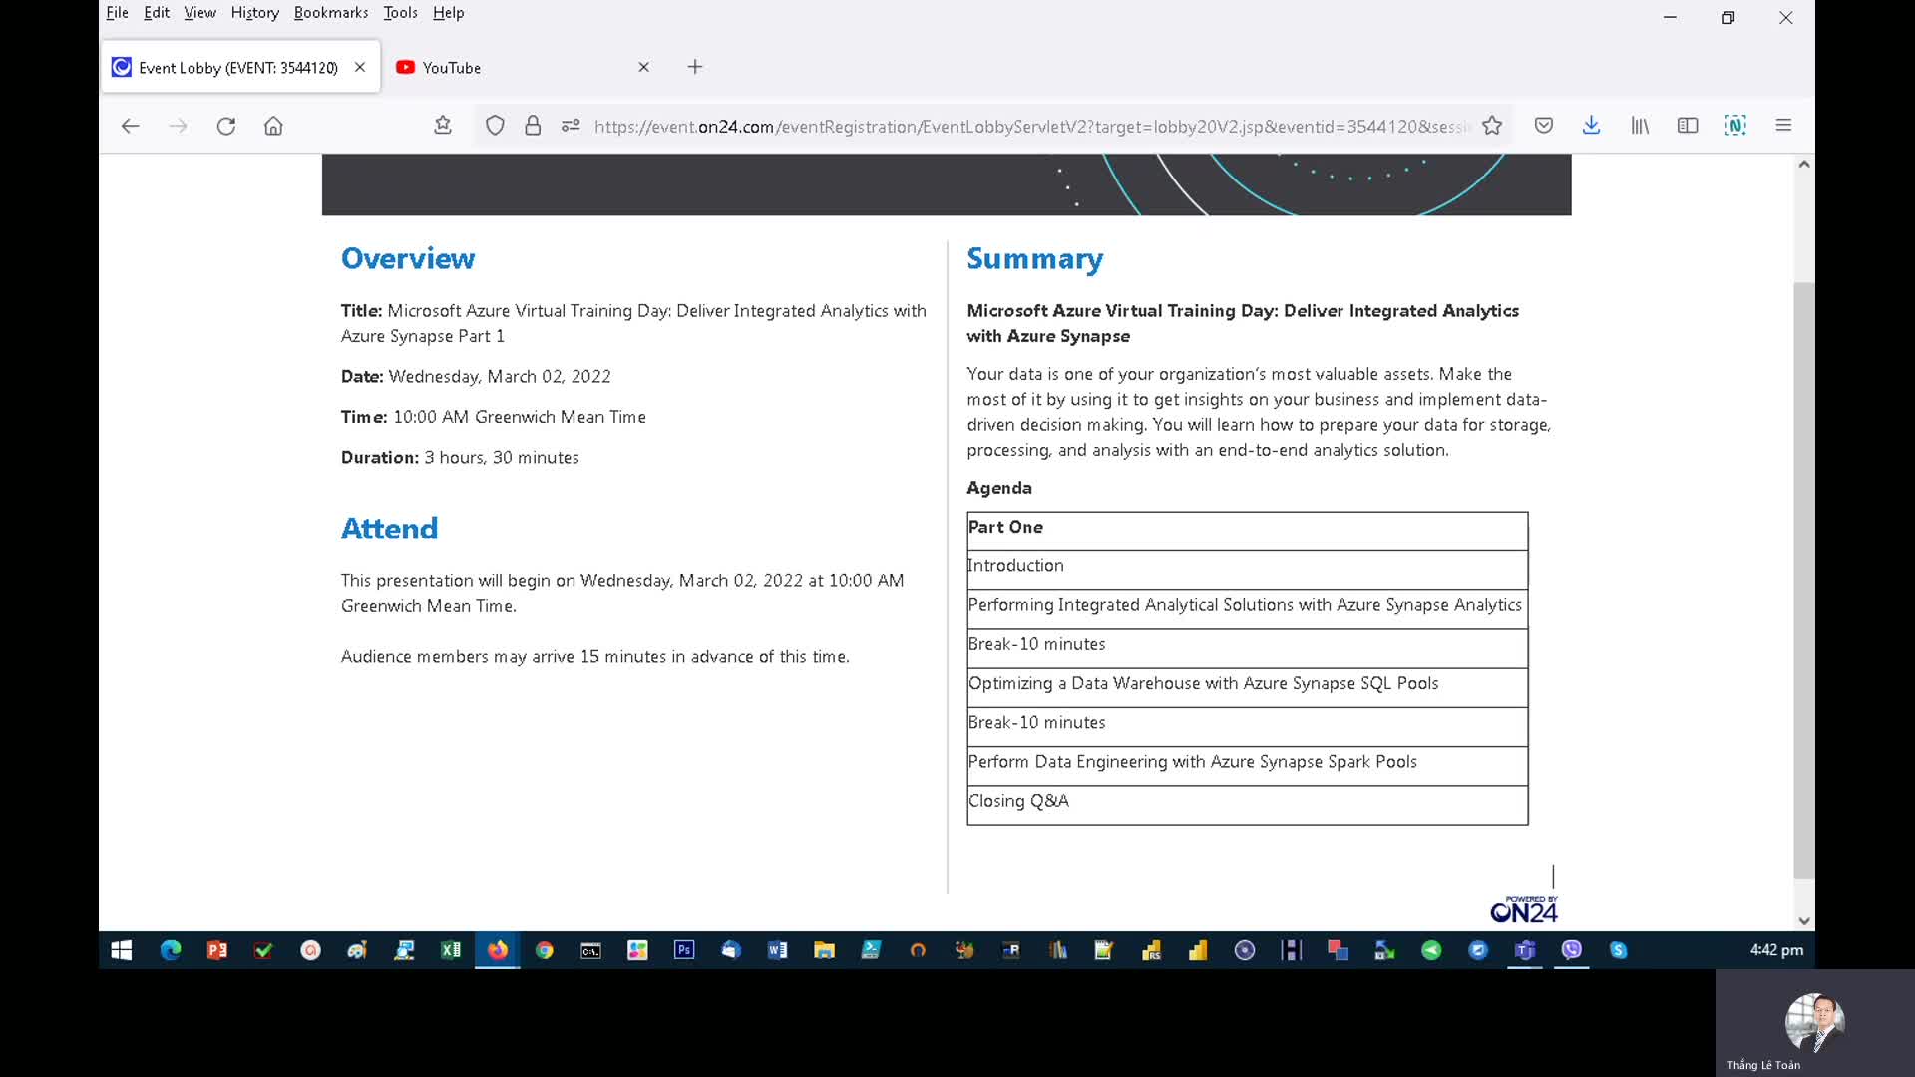Click the 'Duration: 3 hours, 30 minutes' line
Screen dimensions: 1915x1077
coord(460,457)
